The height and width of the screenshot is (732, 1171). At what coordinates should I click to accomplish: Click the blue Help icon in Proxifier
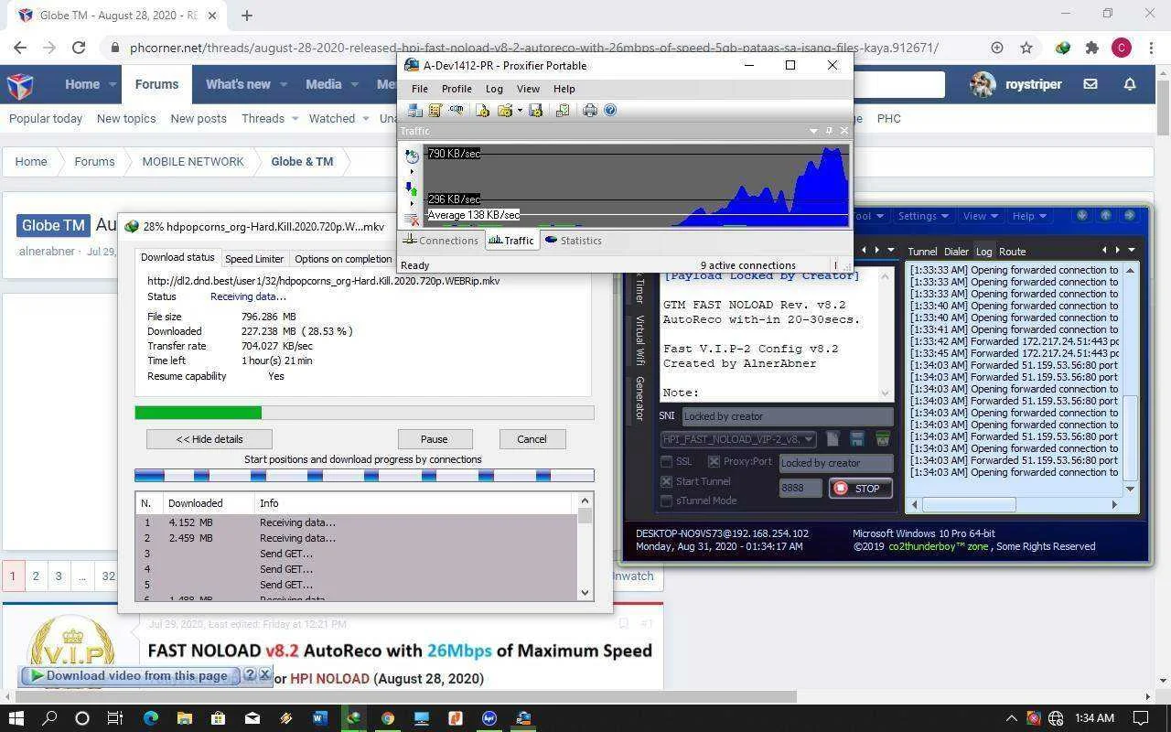(610, 110)
